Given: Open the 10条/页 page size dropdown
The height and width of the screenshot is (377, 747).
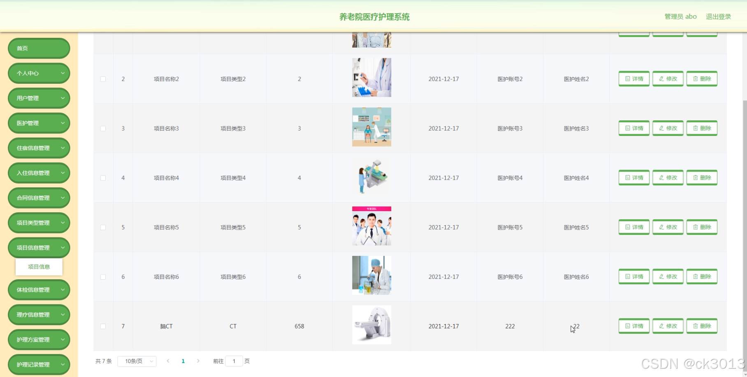Looking at the screenshot, I should (x=137, y=361).
